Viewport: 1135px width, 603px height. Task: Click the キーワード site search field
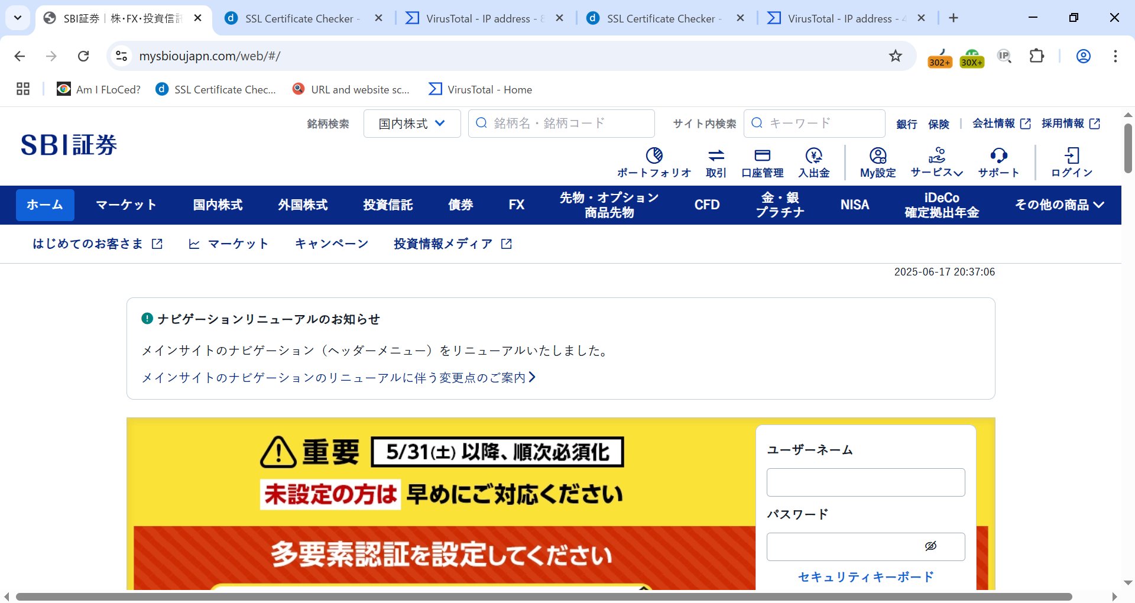(x=814, y=124)
